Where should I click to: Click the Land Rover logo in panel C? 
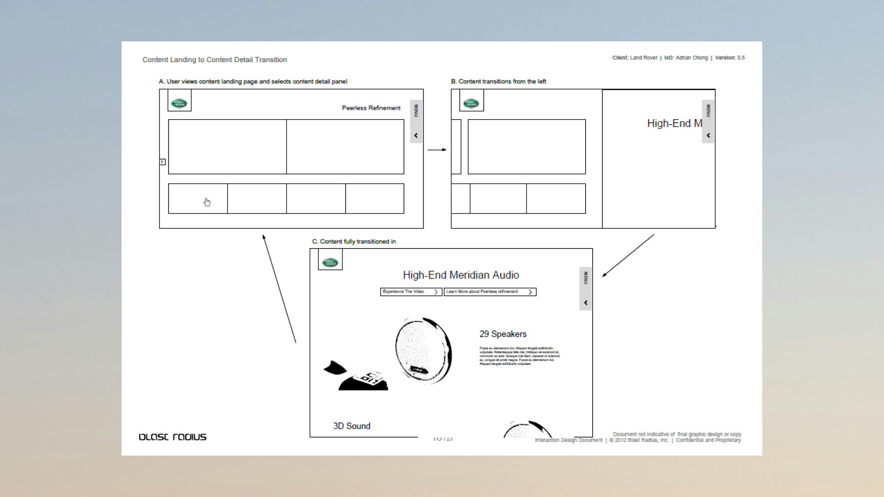pos(330,262)
